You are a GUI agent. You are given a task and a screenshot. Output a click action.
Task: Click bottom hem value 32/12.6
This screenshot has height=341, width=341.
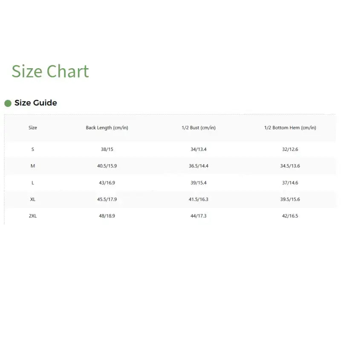click(290, 149)
